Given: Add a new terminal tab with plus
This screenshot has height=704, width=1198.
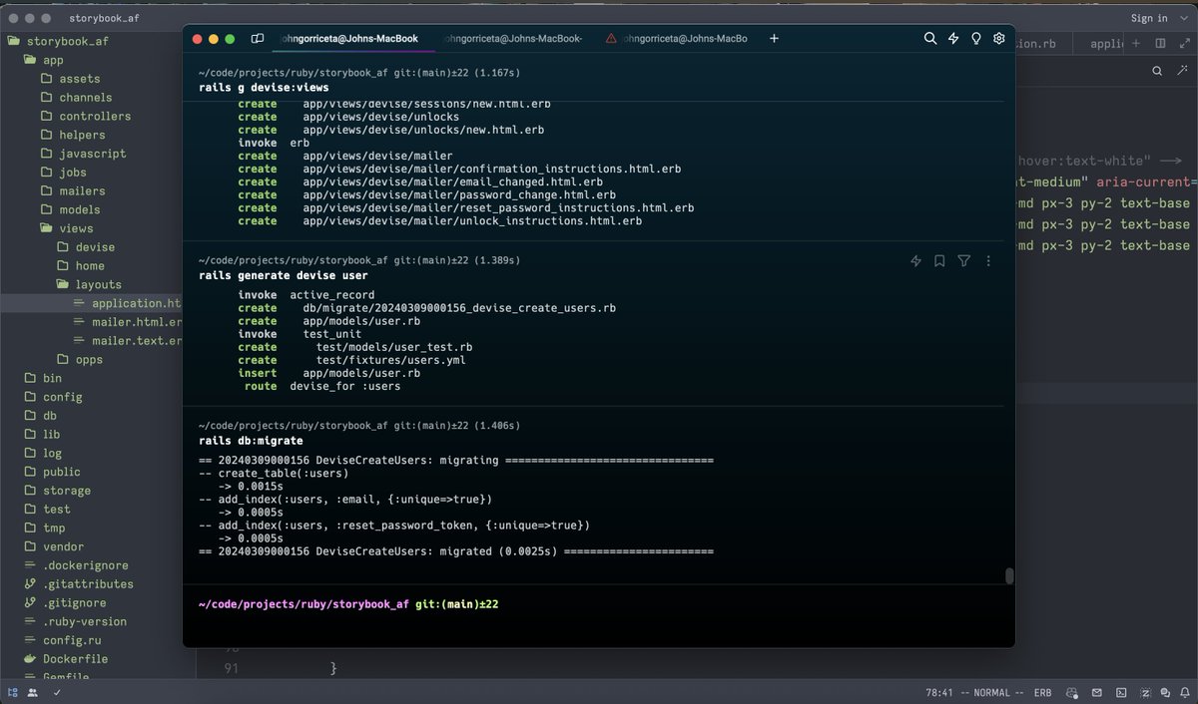Looking at the screenshot, I should tap(774, 39).
